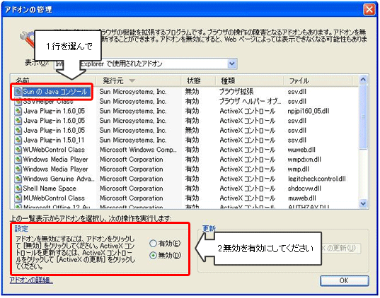Screen dimensions: 380x298
Task: Sort by the ファイル column header
Action: (x=318, y=81)
